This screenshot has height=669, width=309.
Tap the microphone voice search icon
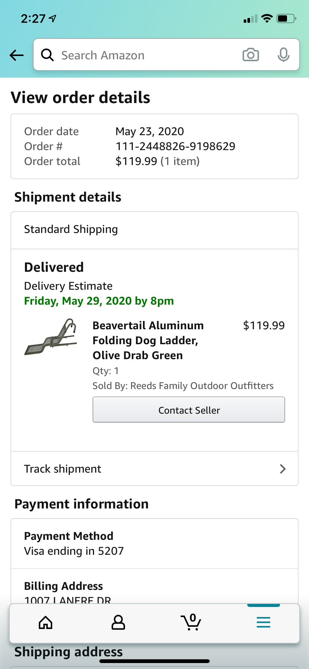click(284, 55)
